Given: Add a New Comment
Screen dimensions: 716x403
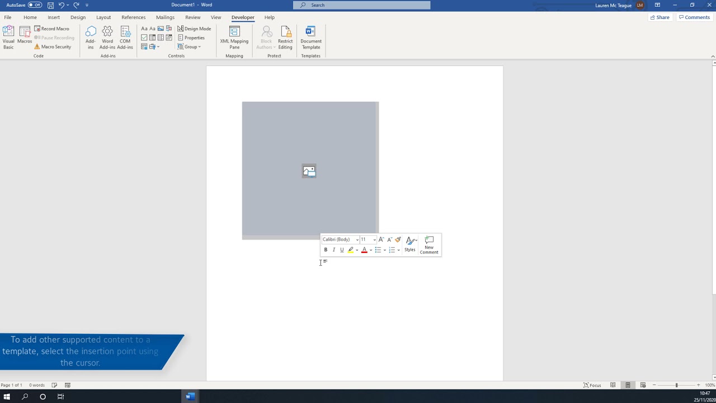Looking at the screenshot, I should coord(429,245).
